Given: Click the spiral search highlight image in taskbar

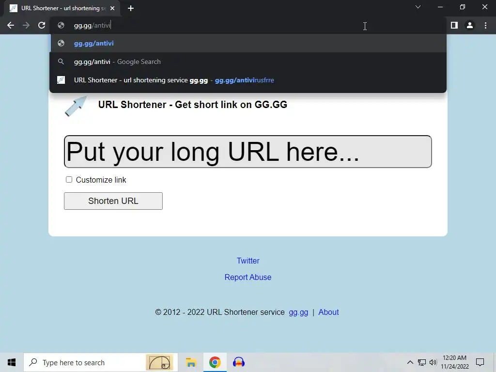Looking at the screenshot, I should [x=159, y=362].
